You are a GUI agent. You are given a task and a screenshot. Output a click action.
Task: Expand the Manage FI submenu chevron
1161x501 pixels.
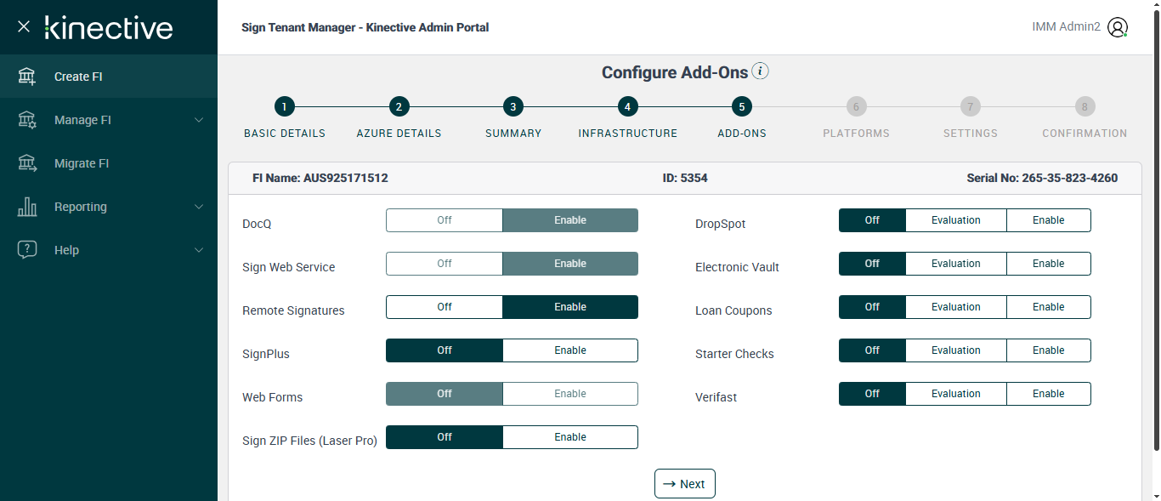199,120
